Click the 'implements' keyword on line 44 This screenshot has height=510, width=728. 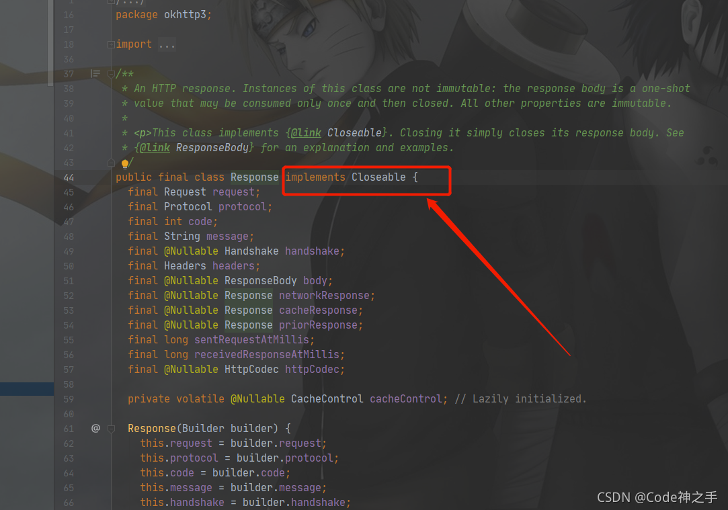coord(315,177)
